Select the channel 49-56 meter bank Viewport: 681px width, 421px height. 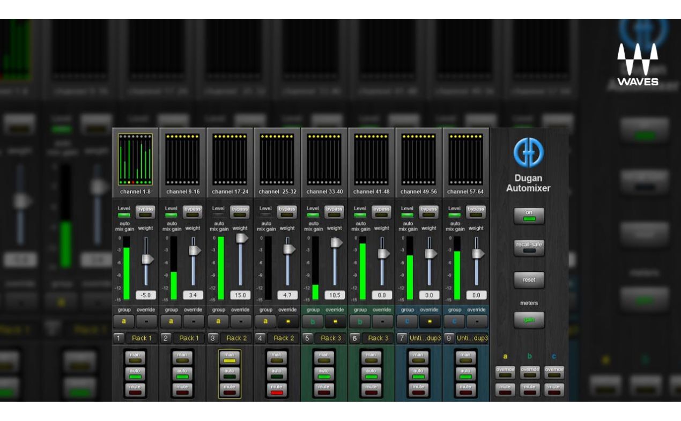coord(418,159)
